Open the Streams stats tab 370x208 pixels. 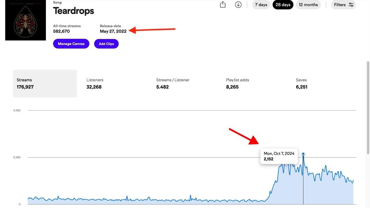coord(45,83)
